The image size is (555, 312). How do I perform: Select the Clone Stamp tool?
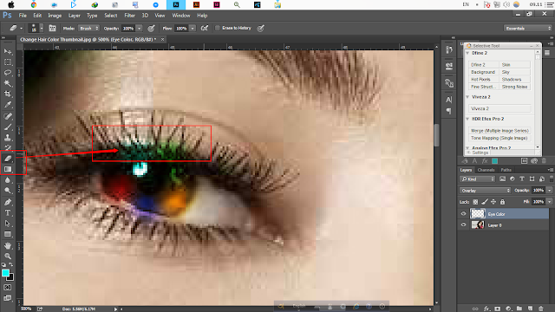[x=8, y=137]
